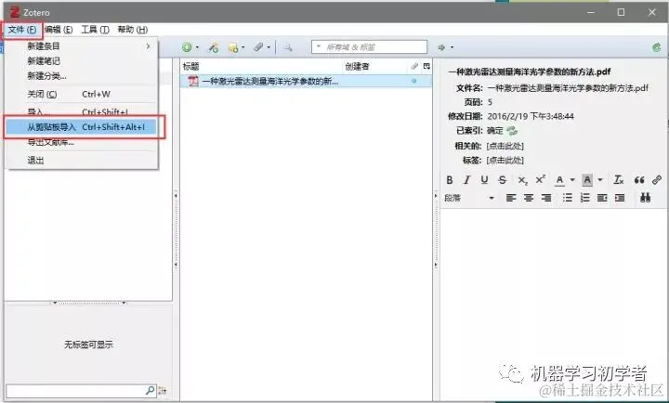Viewport: 669px width, 403px height.
Task: Toggle Subscript formatting
Action: tap(522, 180)
